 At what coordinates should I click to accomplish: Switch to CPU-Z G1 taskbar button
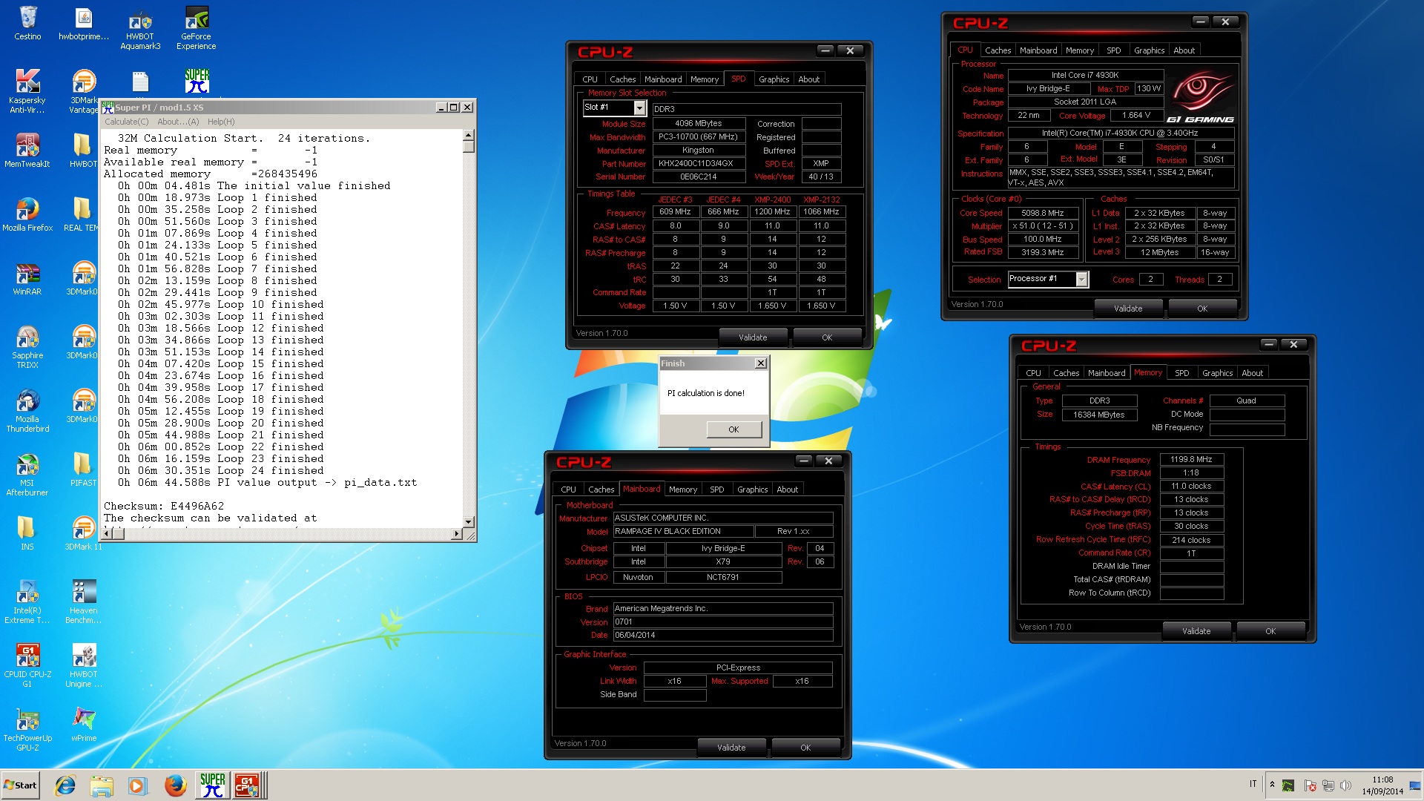point(248,785)
